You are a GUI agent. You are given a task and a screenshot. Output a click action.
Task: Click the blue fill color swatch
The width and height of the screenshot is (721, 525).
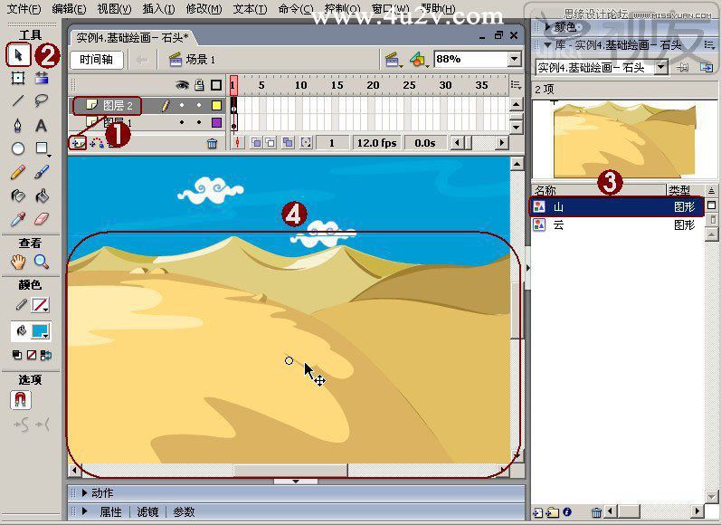tap(41, 330)
